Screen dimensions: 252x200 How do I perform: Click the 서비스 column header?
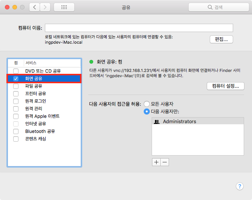click(52, 63)
